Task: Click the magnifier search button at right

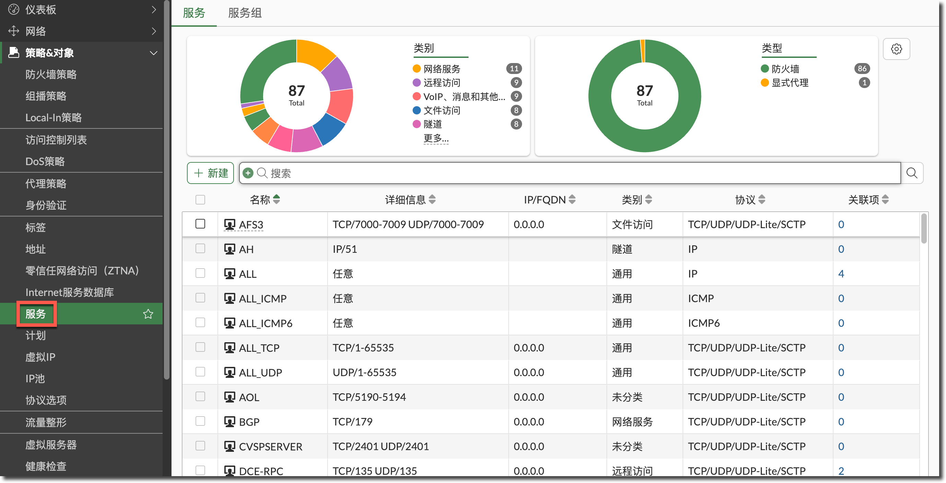Action: click(911, 173)
